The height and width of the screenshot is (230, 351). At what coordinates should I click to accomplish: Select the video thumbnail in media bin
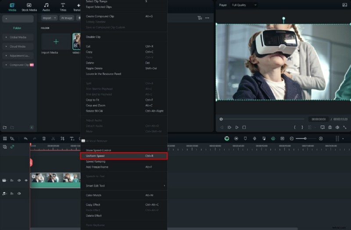(x=76, y=41)
